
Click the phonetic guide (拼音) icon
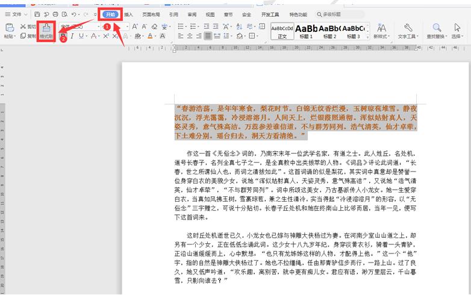point(164,26)
